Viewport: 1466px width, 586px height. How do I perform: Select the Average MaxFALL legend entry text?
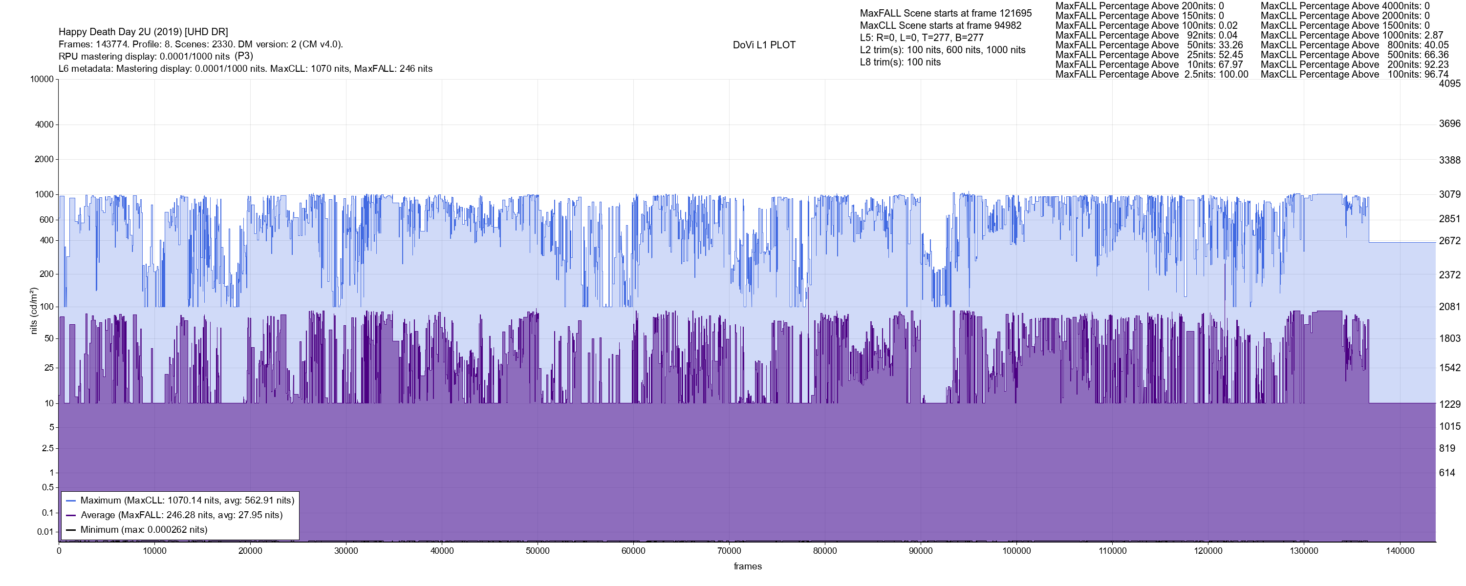click(x=182, y=516)
